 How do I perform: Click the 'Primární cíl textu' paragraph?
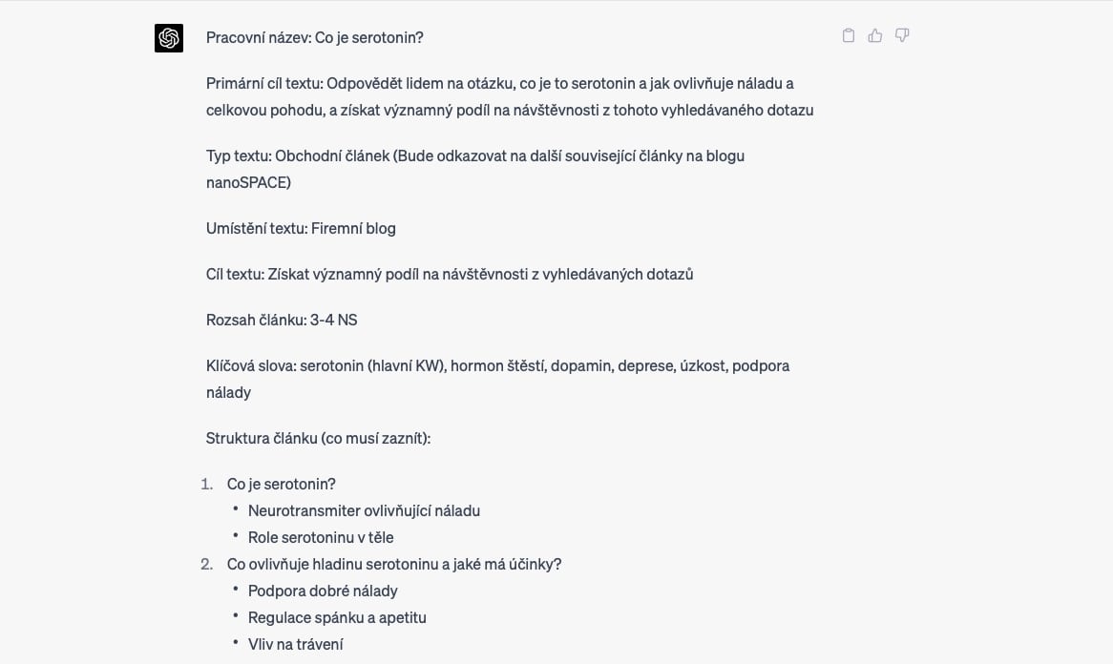click(x=510, y=97)
